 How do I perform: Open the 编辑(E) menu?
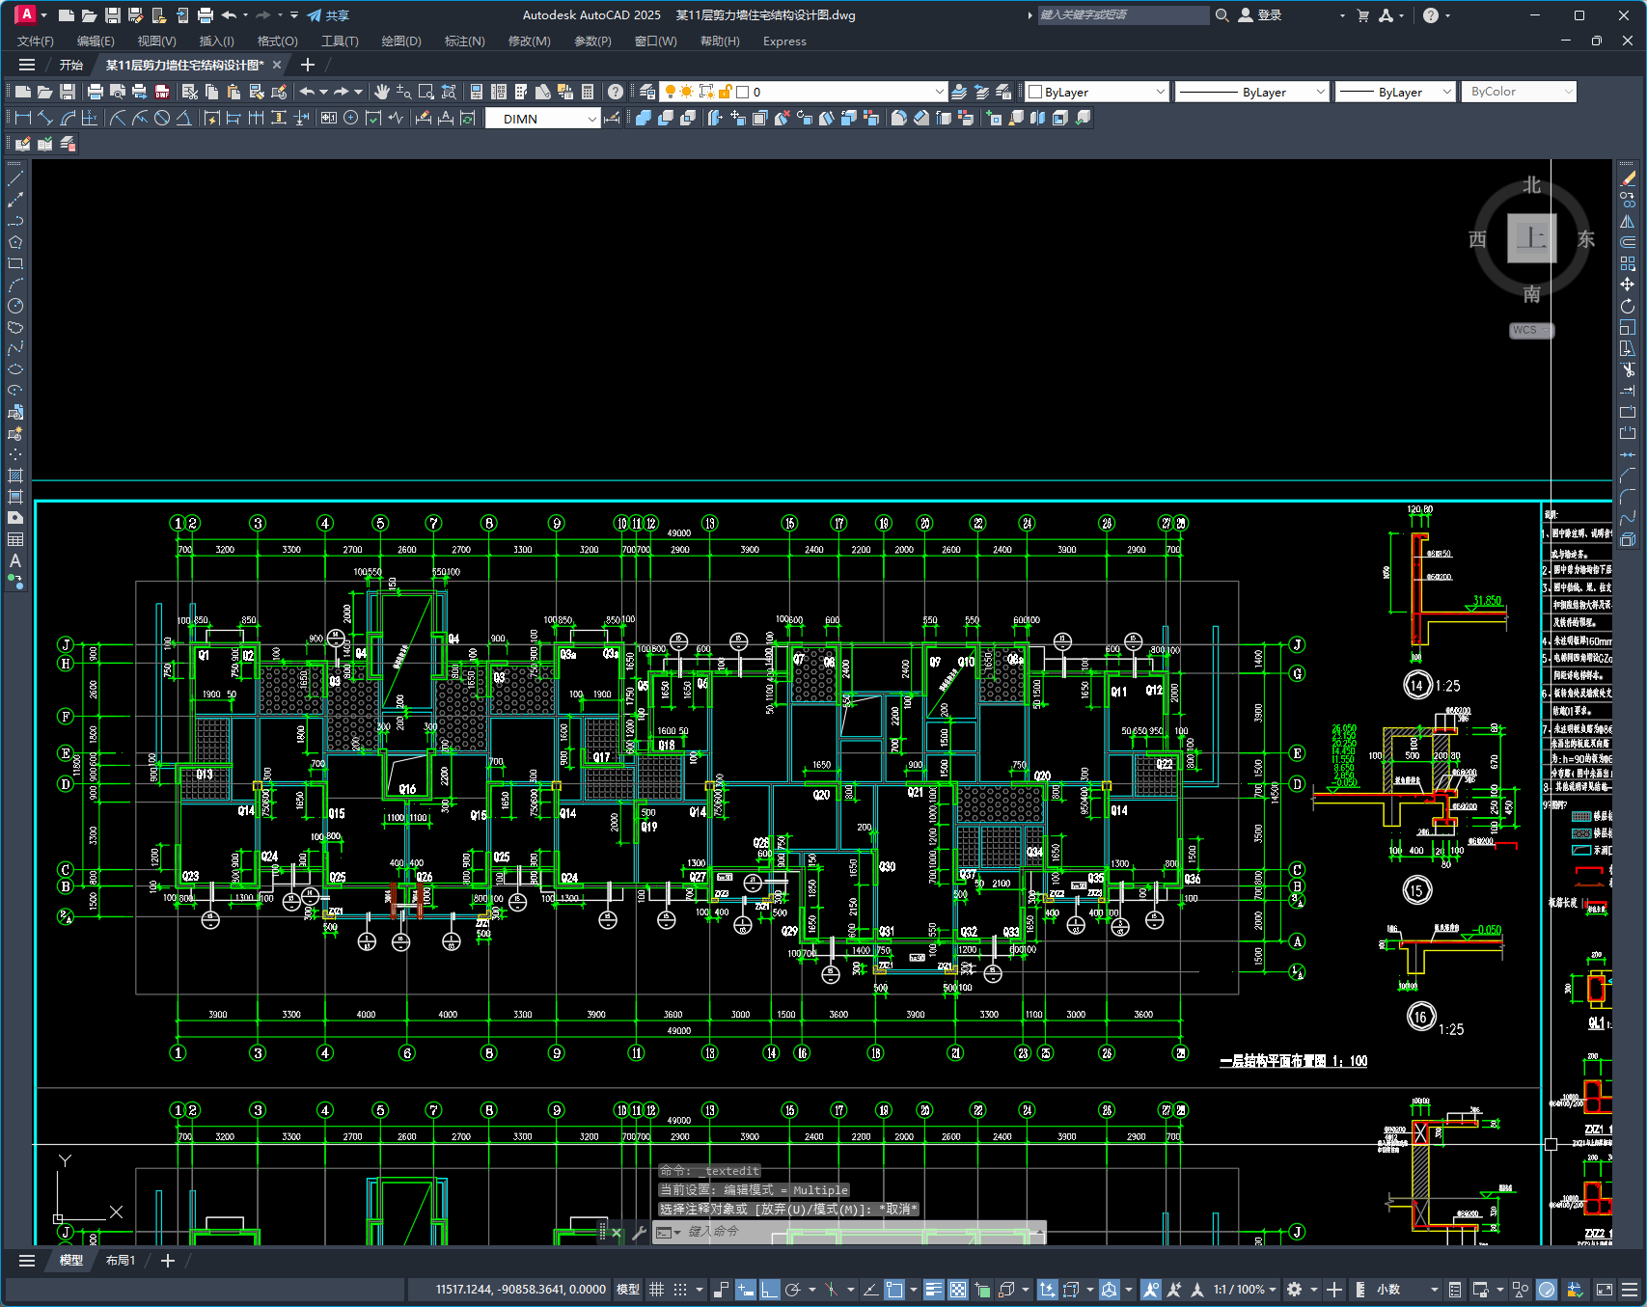tap(96, 41)
